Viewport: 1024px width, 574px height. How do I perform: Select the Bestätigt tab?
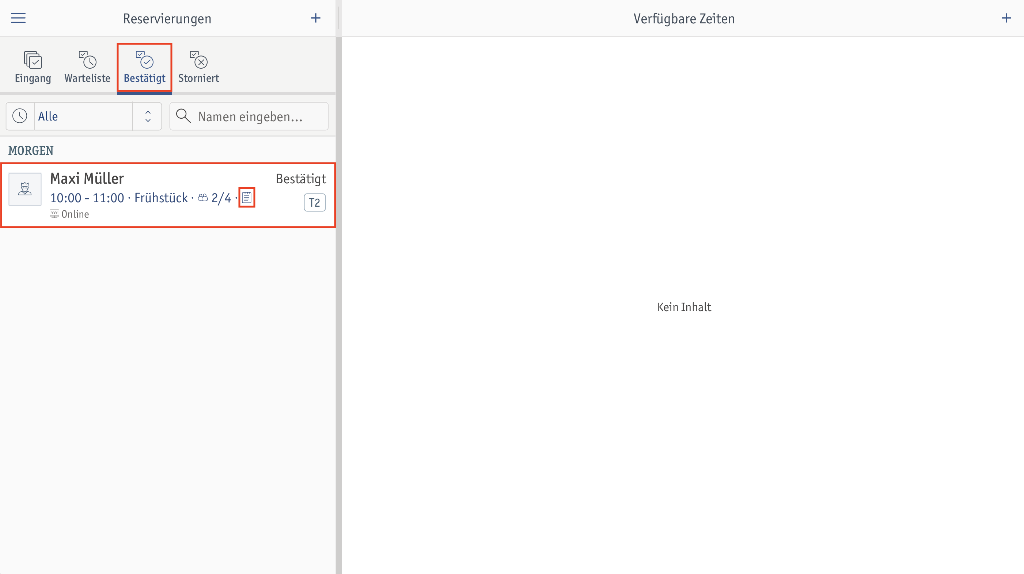click(x=144, y=67)
